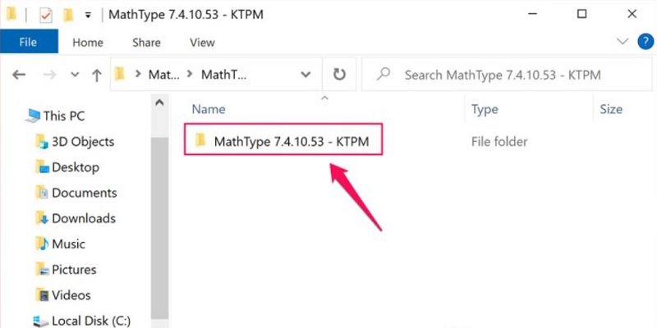657x328 pixels.
Task: Refresh the current folder view
Action: [339, 75]
